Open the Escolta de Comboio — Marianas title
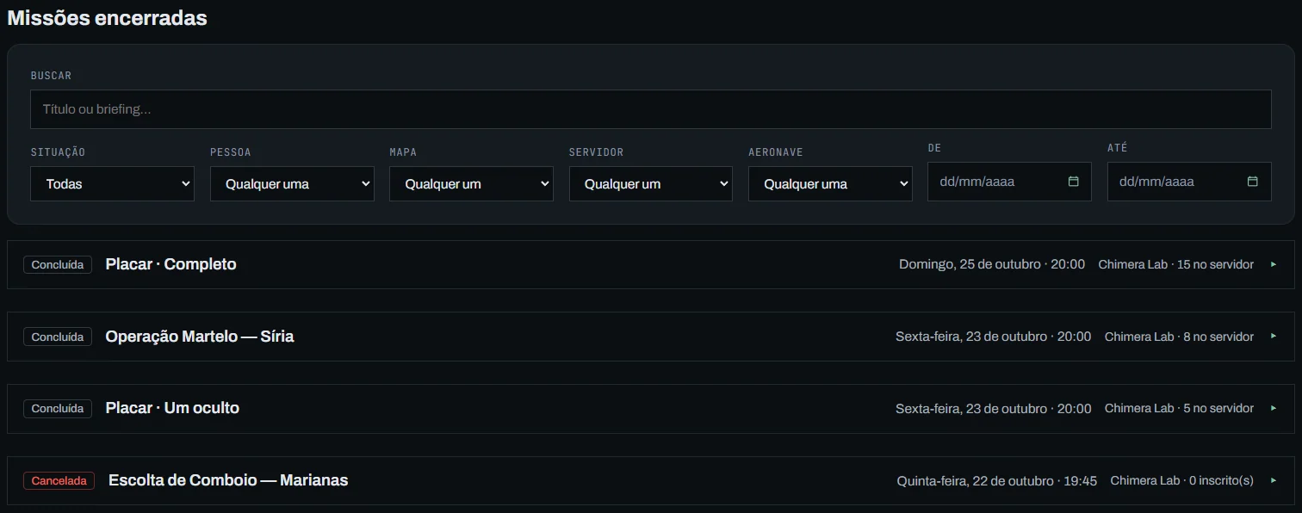Viewport: 1302px width, 513px height. [x=228, y=480]
